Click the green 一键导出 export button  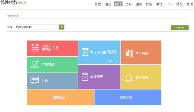[x=180, y=28]
